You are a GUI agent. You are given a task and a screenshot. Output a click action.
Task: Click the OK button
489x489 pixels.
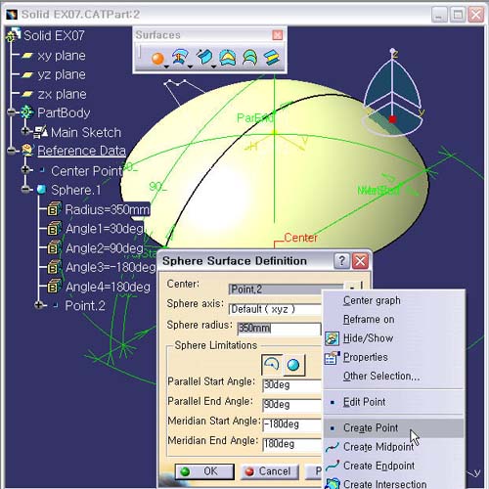[204, 471]
